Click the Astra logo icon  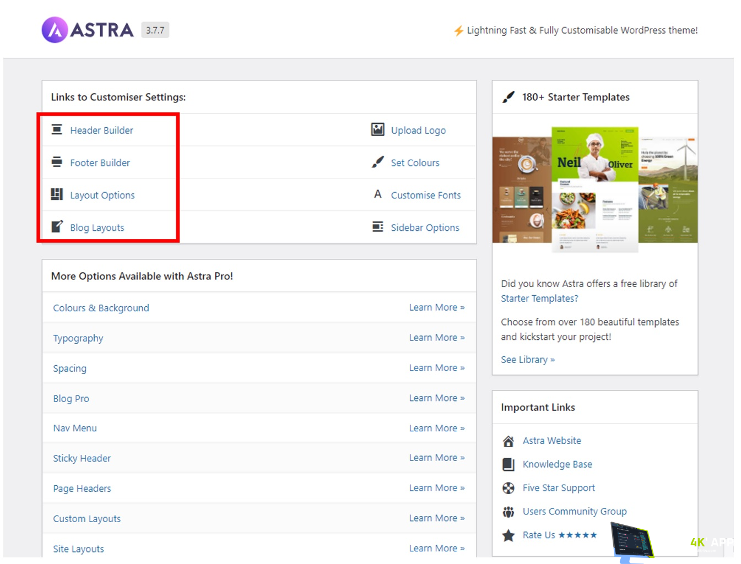55,30
